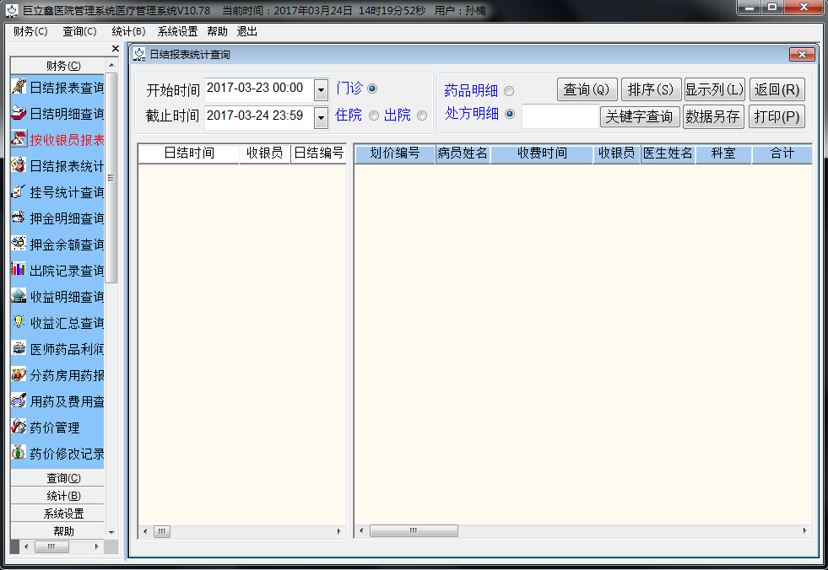This screenshot has height=570, width=828.
Task: Open 日结明细查询 sidebar icon
Action: pos(19,113)
